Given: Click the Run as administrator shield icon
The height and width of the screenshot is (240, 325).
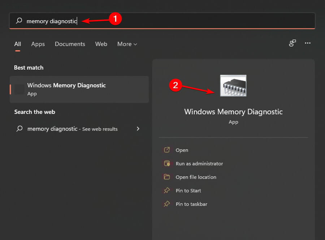Looking at the screenshot, I should (x=167, y=163).
